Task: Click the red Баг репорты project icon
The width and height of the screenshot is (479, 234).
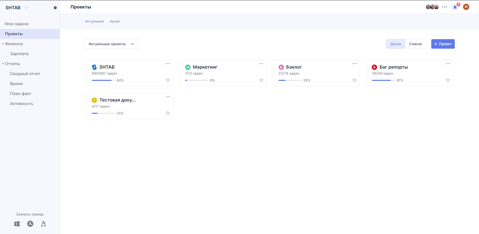Action: coord(374,67)
